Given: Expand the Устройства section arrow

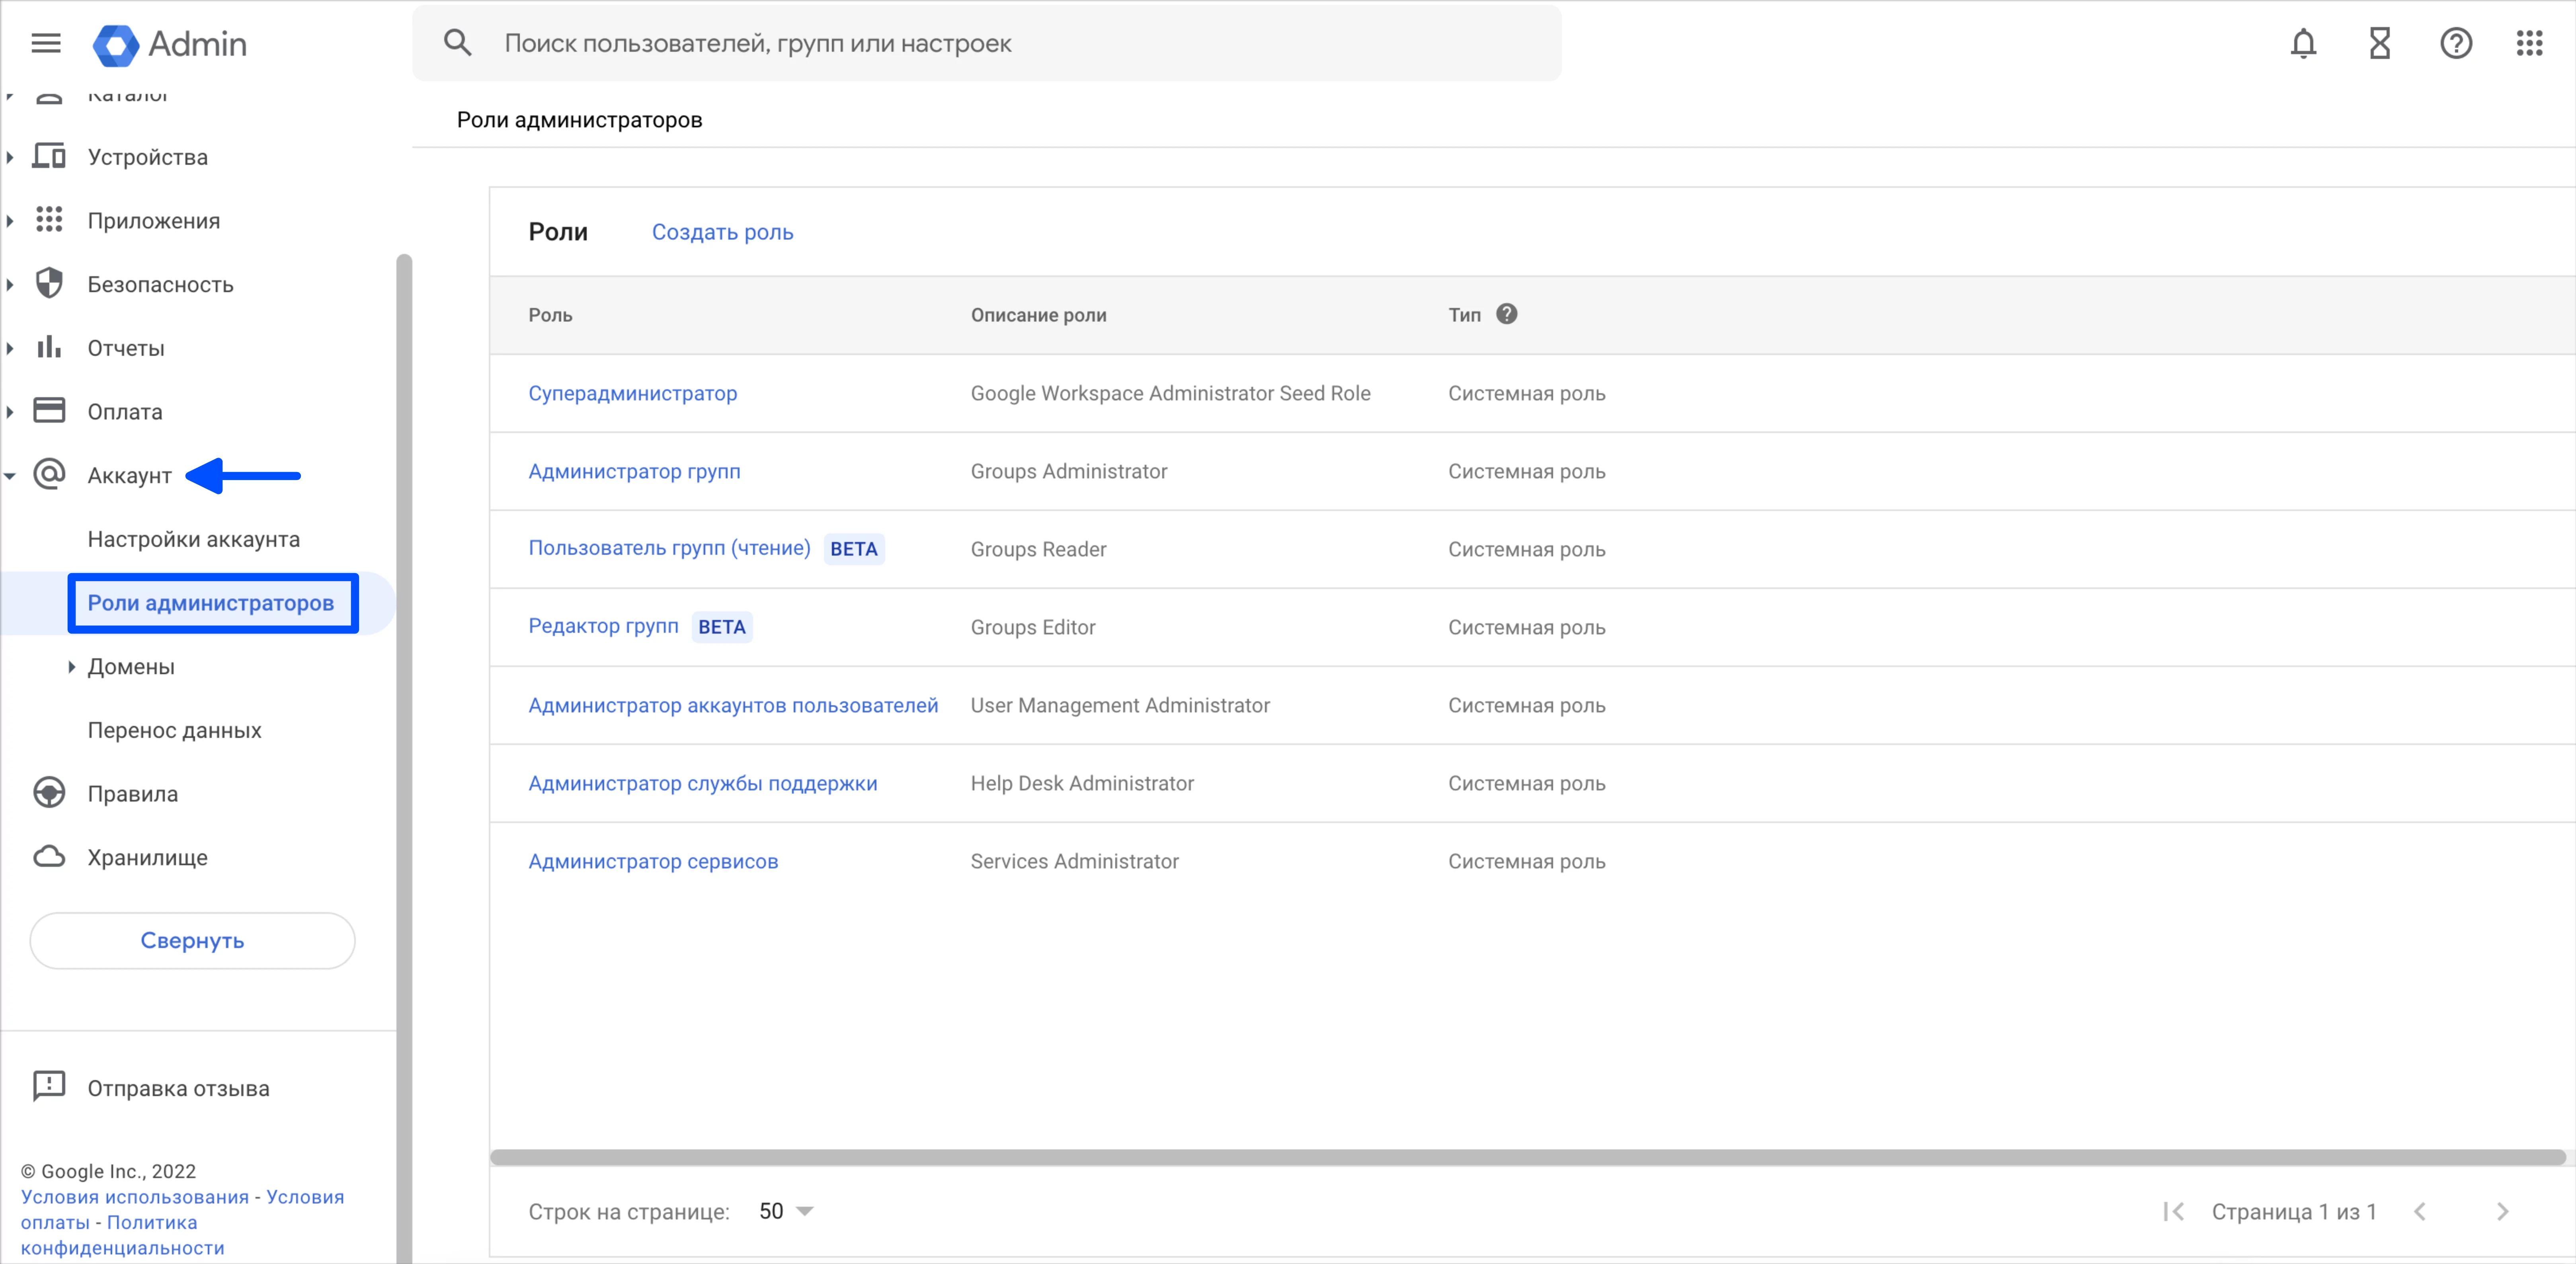Looking at the screenshot, I should [10, 157].
